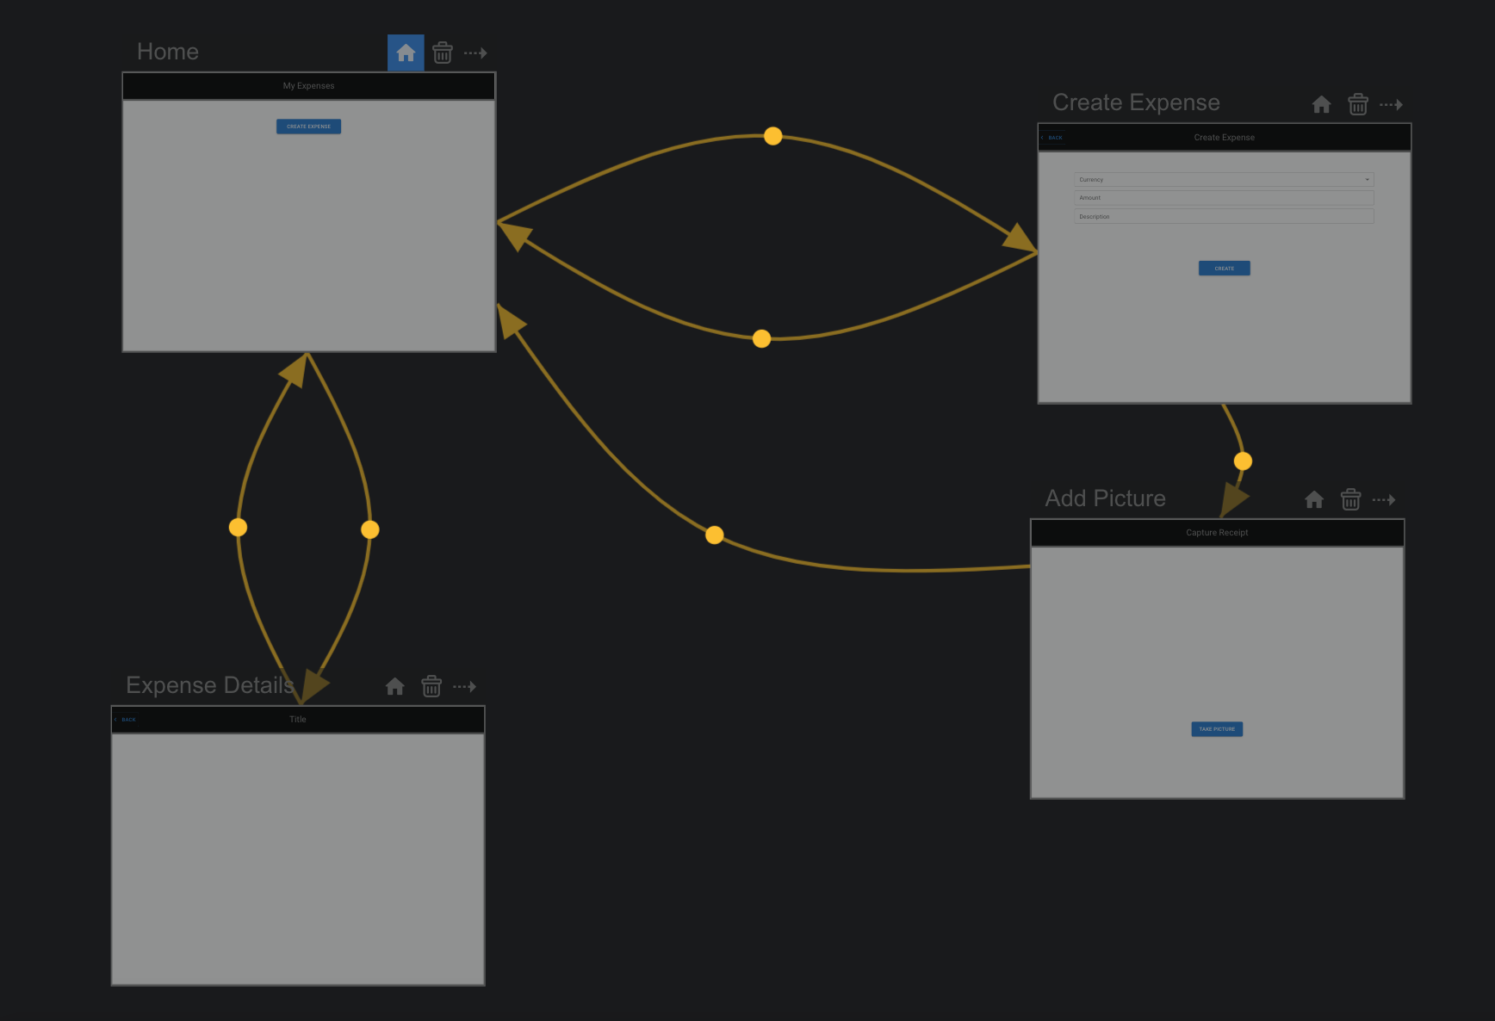Click the dashed arrow icon beside Add Picture

[1384, 500]
